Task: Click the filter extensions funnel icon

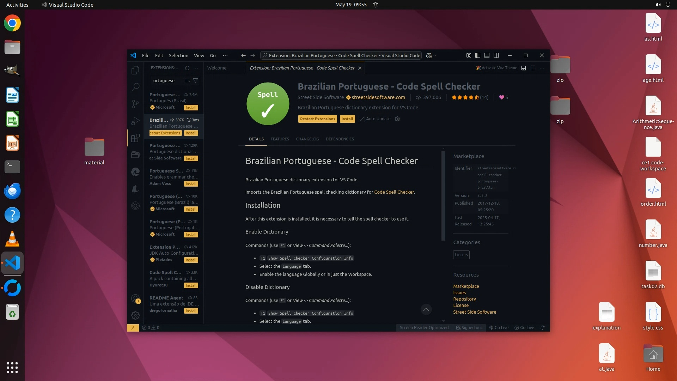Action: pyautogui.click(x=195, y=80)
